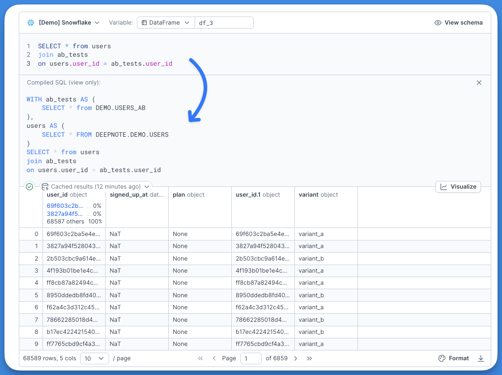Click the green success checkmark icon
This screenshot has height=375, width=502.
click(x=30, y=186)
